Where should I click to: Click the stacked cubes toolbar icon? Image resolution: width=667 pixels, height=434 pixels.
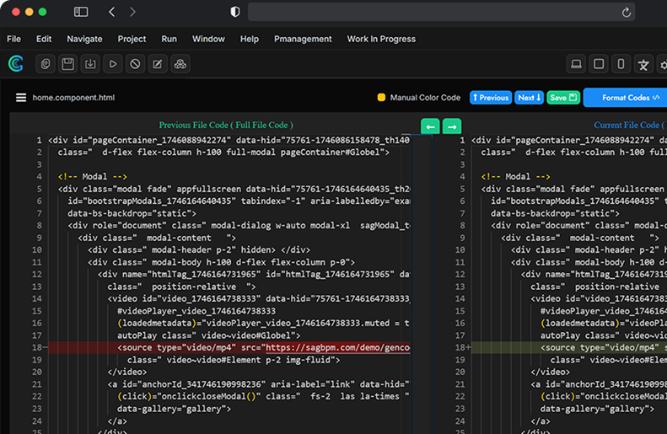(x=180, y=64)
